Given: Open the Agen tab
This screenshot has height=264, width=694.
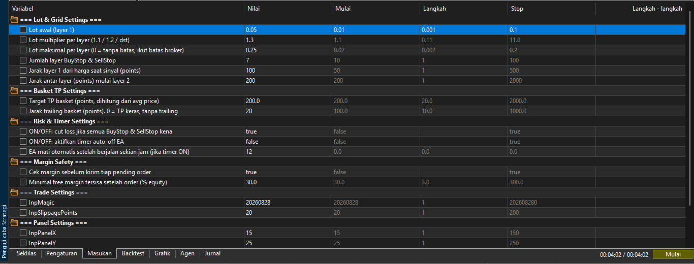Looking at the screenshot, I should [x=187, y=253].
